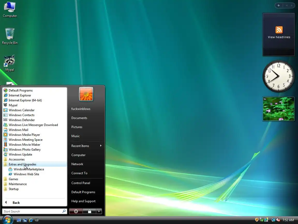Open the user name folder link
Screen dimensions: 298x224
86,109
